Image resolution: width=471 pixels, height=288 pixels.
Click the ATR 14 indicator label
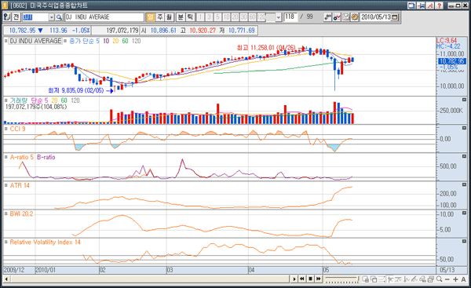click(20, 186)
